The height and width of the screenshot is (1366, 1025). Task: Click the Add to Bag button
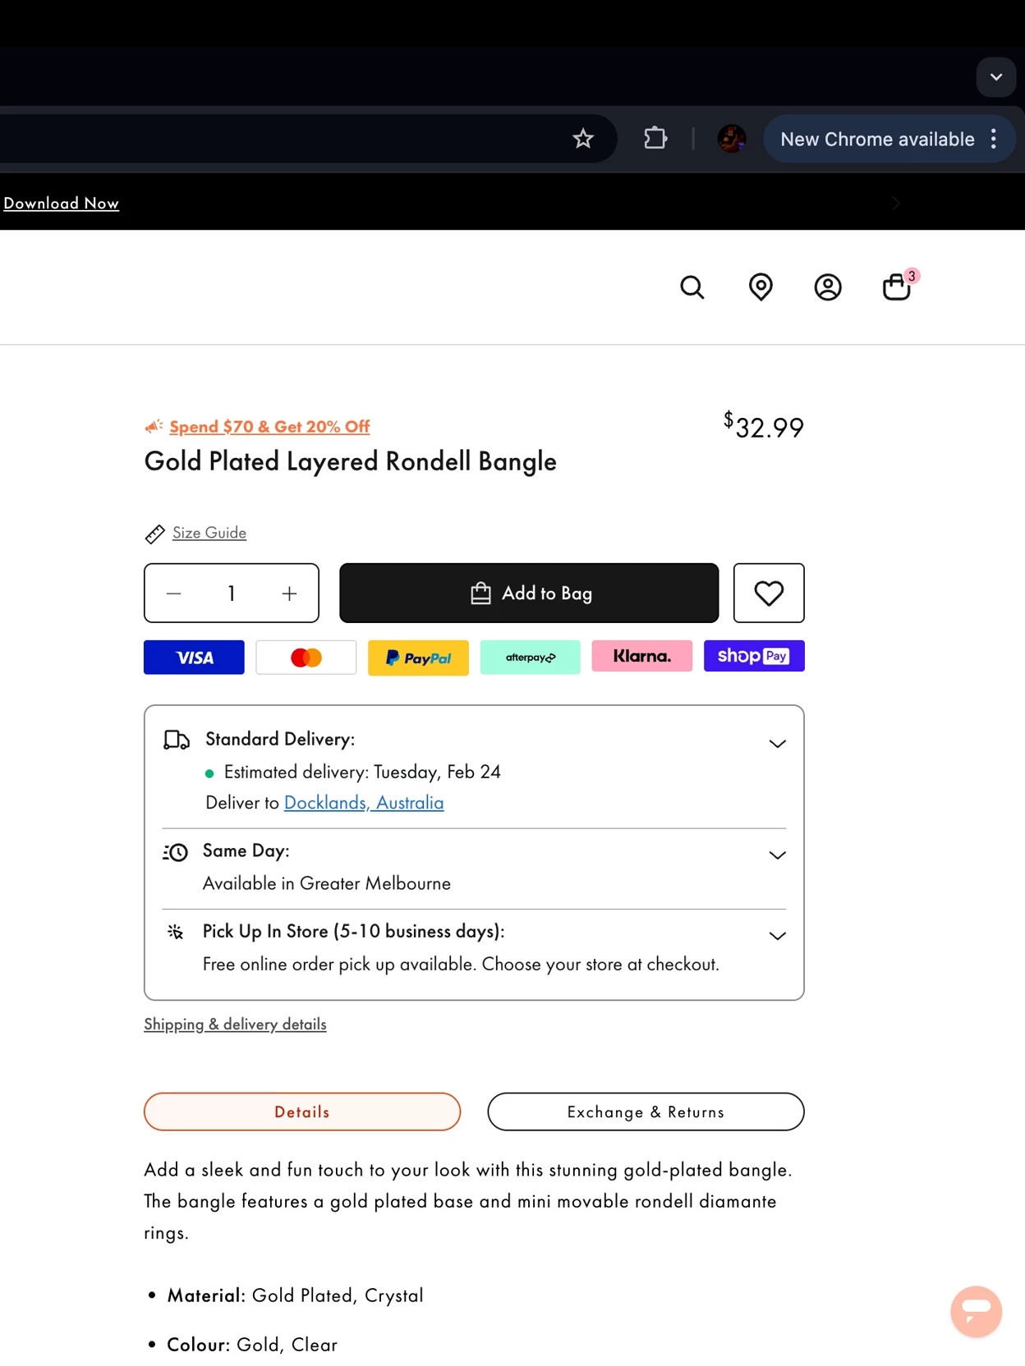[x=529, y=593]
